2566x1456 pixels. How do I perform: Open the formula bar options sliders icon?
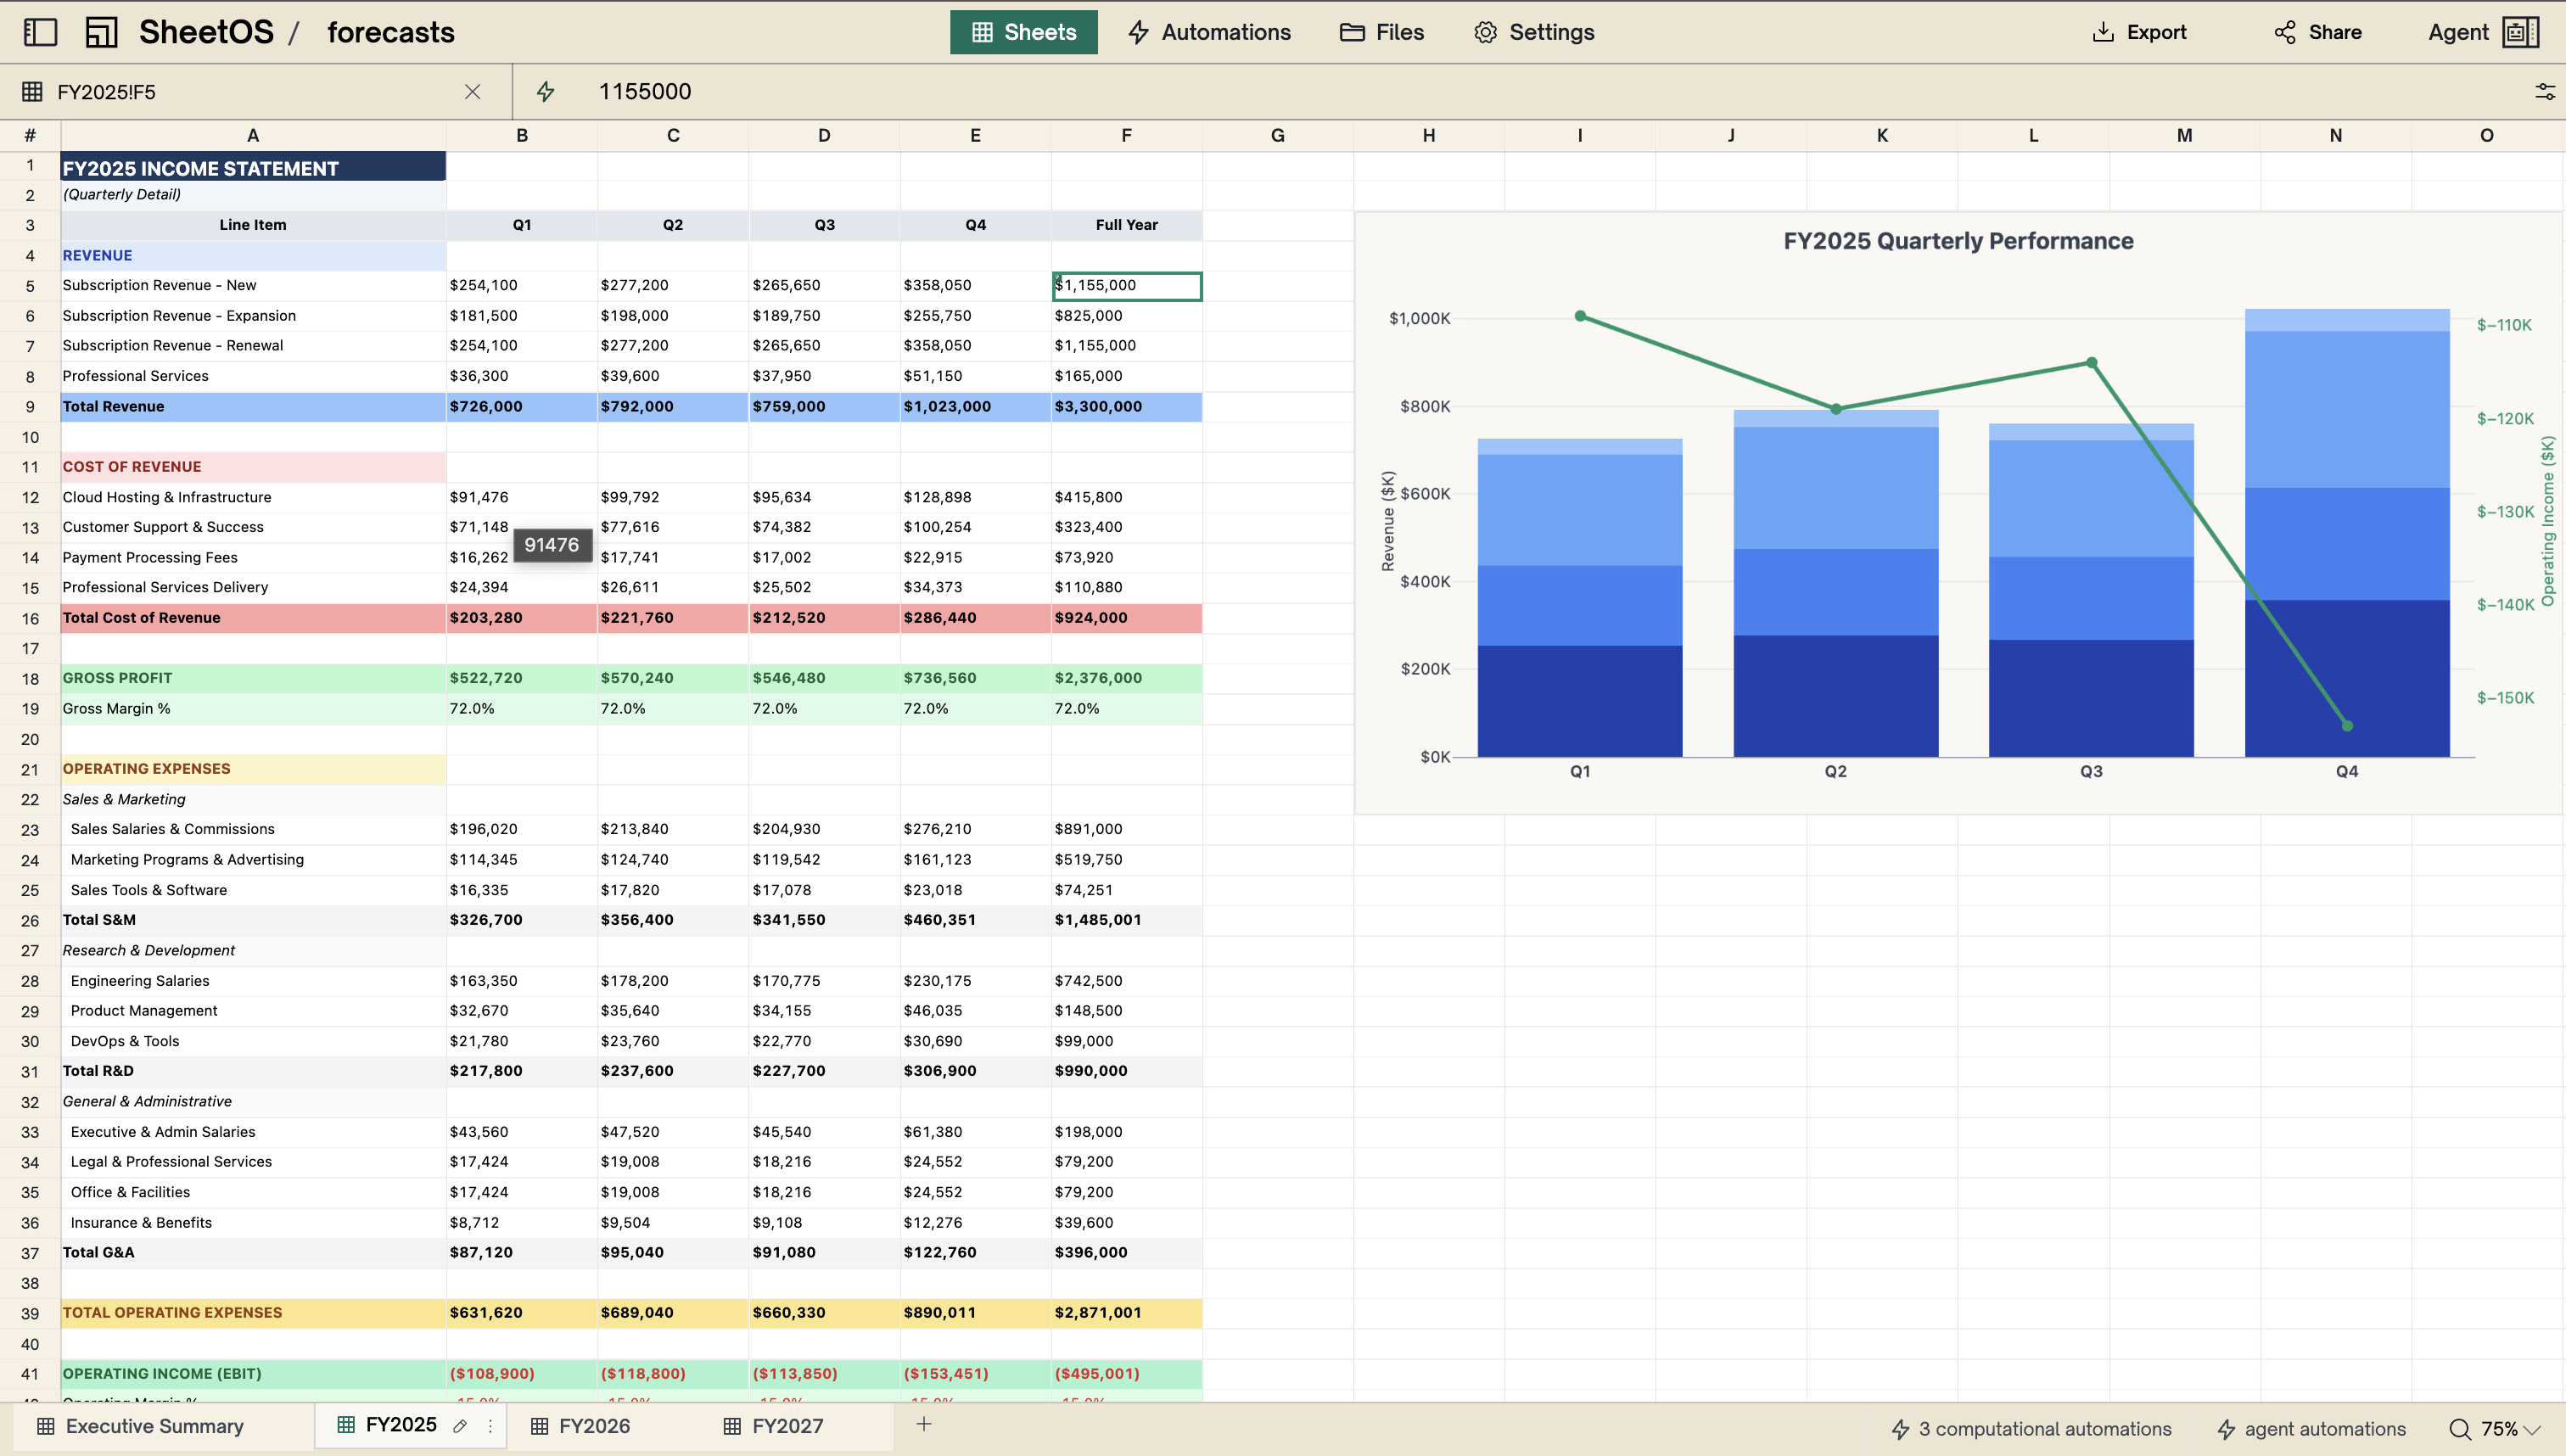click(x=2544, y=91)
